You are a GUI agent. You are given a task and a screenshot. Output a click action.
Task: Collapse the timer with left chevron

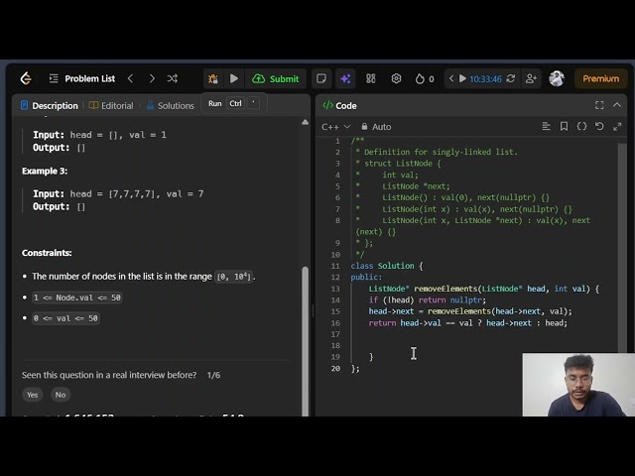451,78
